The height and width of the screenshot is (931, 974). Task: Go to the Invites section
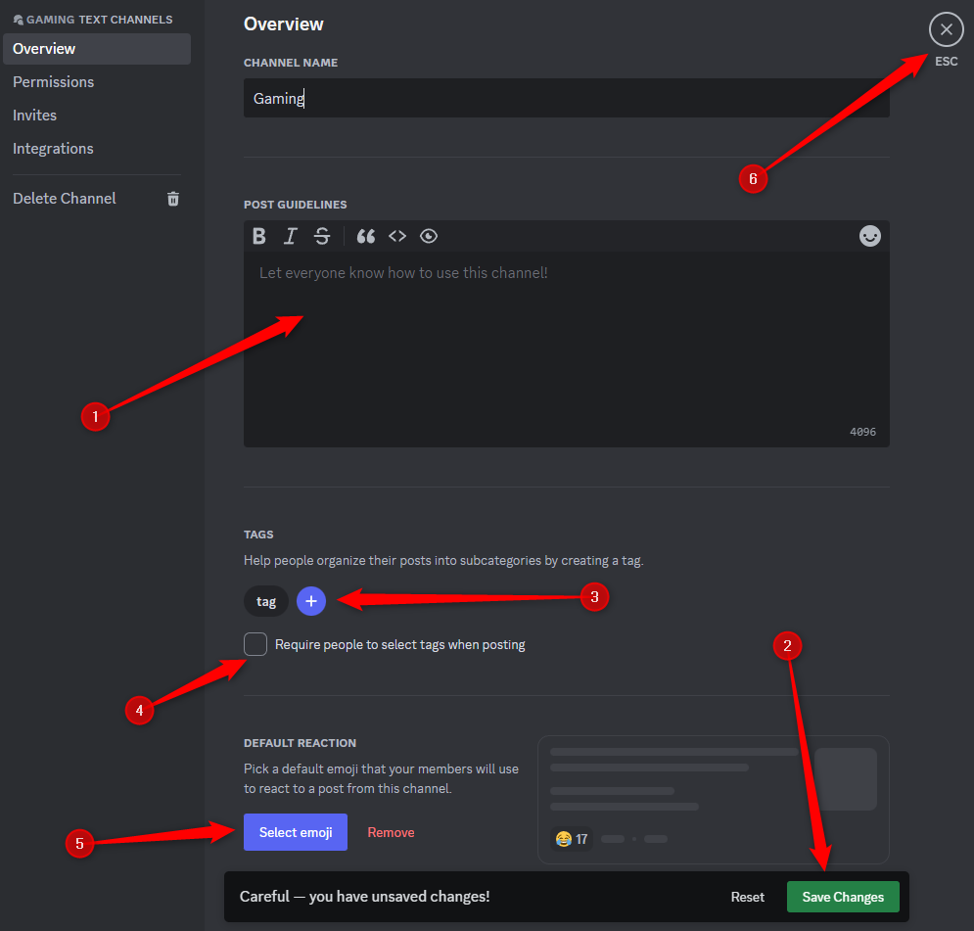pyautogui.click(x=34, y=115)
